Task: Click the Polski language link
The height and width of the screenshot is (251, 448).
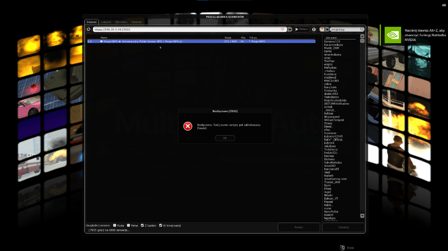Action: 350,247
